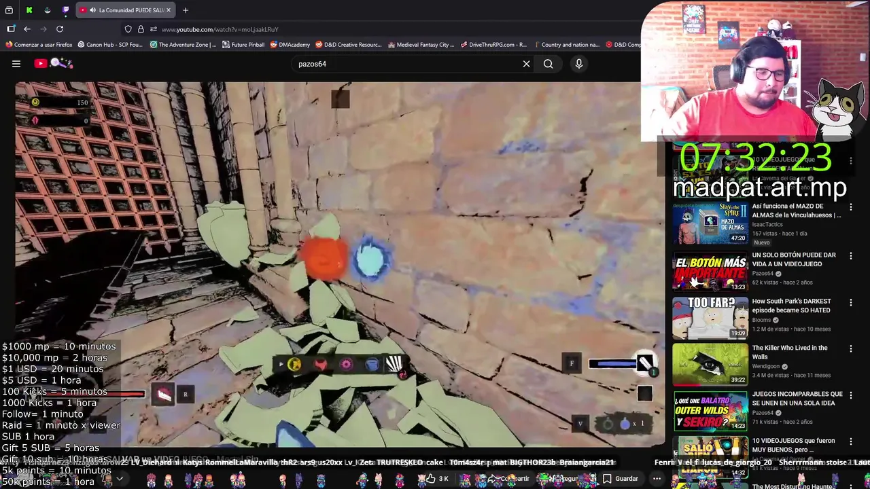
Task: Open options menu for UN SOLO BOTÓN video
Action: pyautogui.click(x=850, y=256)
